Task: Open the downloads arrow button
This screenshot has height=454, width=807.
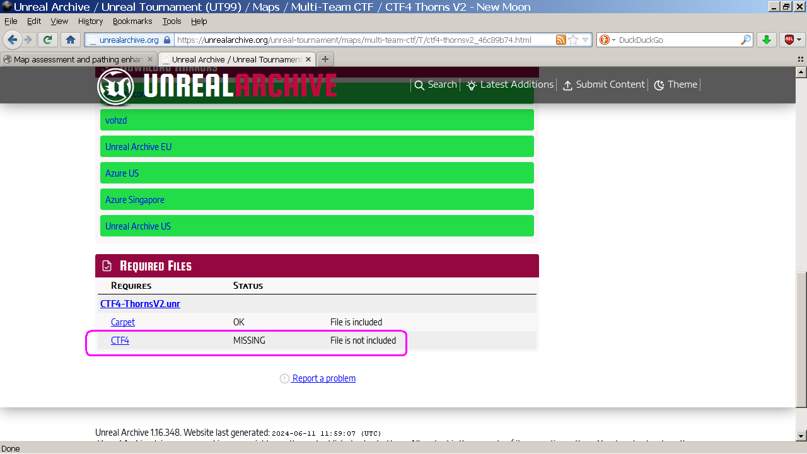Action: tap(766, 40)
